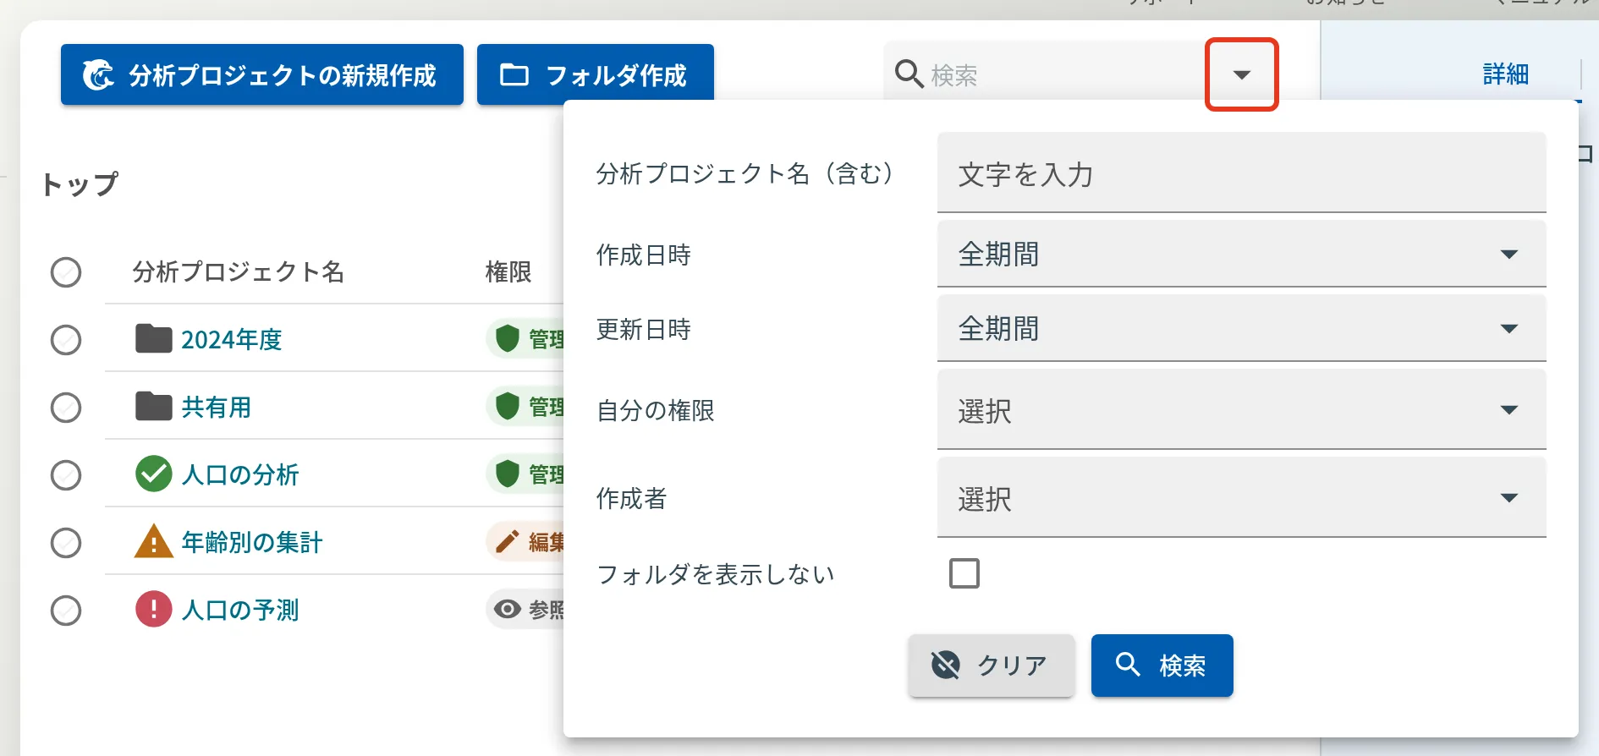Viewport: 1599px width, 756px height.
Task: Open the 作成日時 period dropdown
Action: pyautogui.click(x=1241, y=254)
